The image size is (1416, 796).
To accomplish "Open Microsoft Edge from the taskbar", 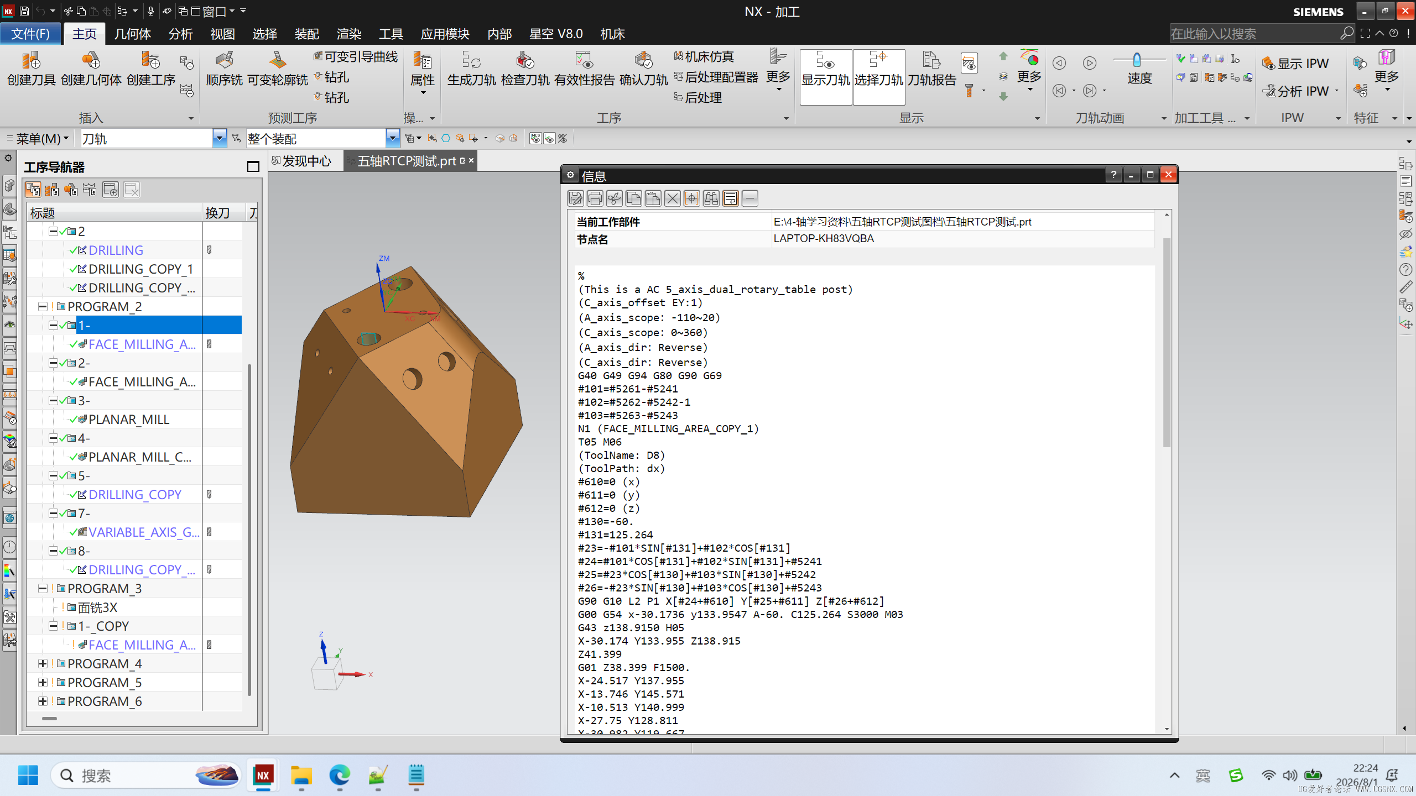I will (x=340, y=776).
